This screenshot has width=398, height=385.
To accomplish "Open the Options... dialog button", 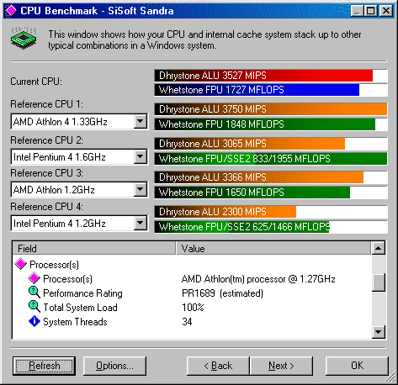I will tap(114, 366).
